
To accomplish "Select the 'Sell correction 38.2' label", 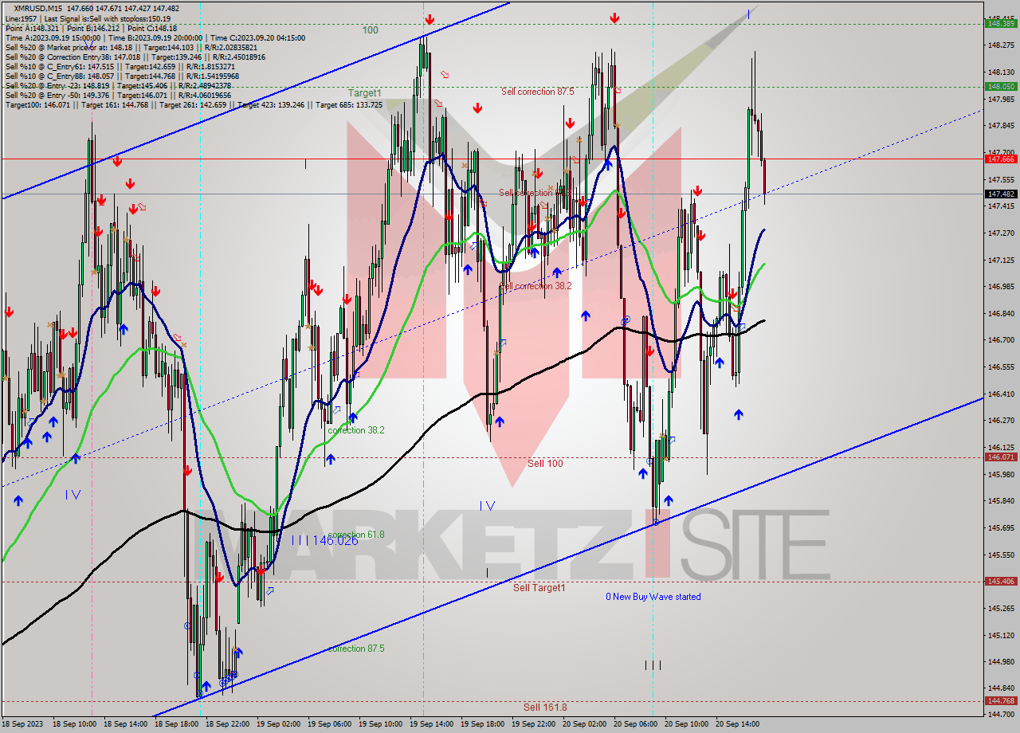I will (x=535, y=286).
